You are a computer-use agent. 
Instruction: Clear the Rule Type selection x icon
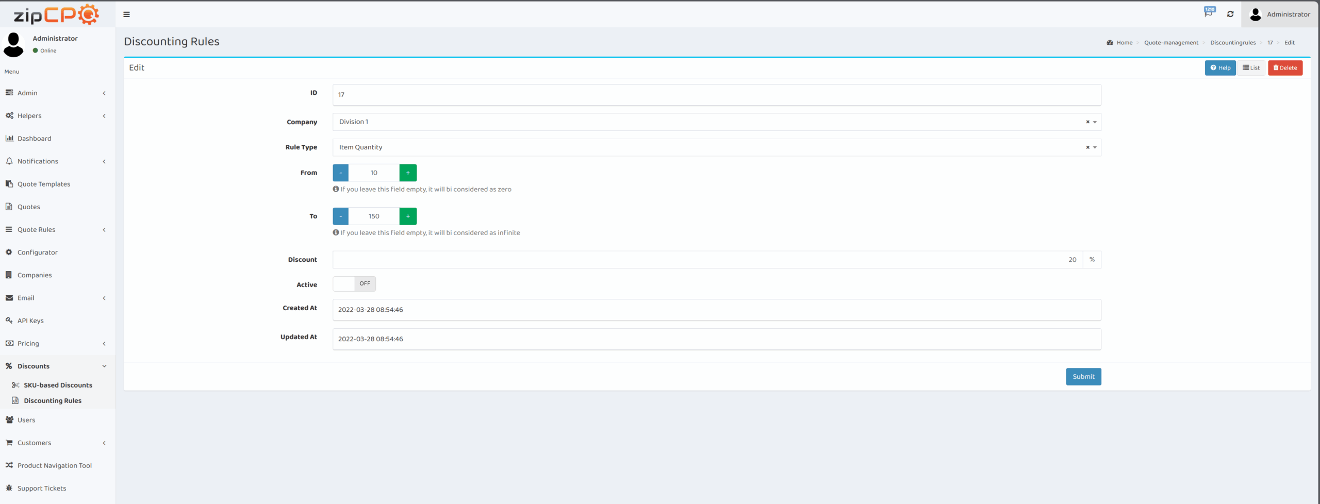tap(1087, 147)
